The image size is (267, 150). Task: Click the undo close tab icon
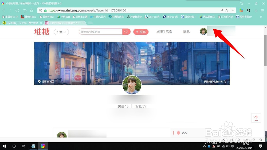click(25, 11)
